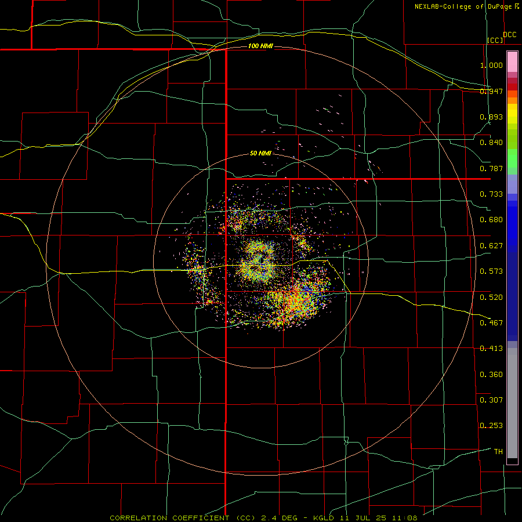The image size is (522, 522).
Task: Click the 100 NMI range ring label
Action: pyautogui.click(x=260, y=46)
